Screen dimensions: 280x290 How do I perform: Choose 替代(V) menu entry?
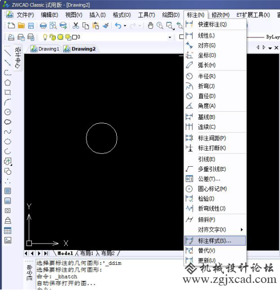tap(215, 251)
